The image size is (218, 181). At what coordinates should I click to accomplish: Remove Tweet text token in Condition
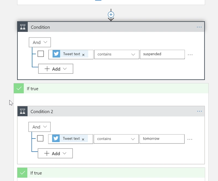(x=83, y=55)
